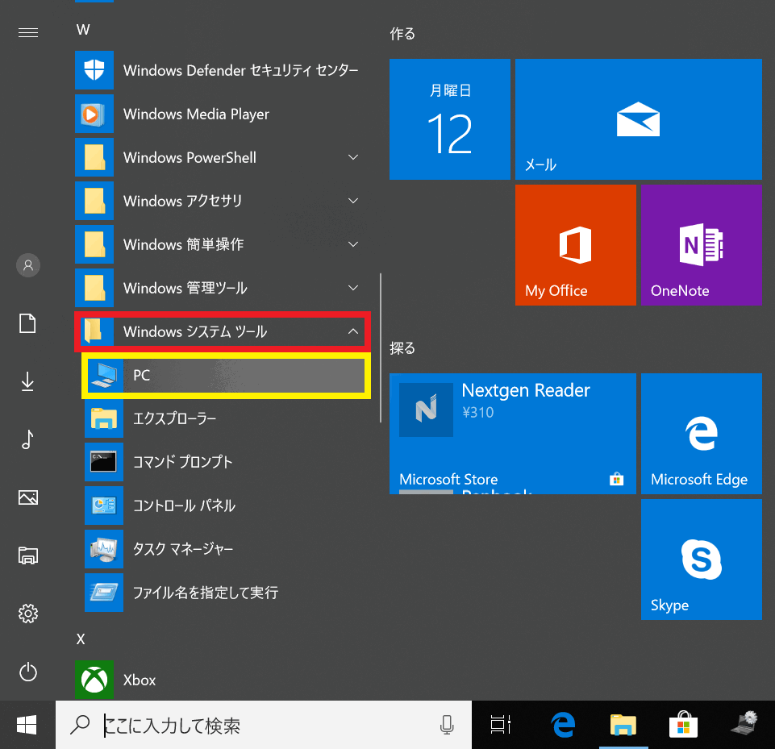The height and width of the screenshot is (749, 775).
Task: Launch the Xbox app icon
Action: (94, 680)
